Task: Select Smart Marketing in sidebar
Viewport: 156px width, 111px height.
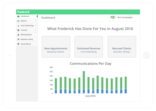Action: (27, 25)
